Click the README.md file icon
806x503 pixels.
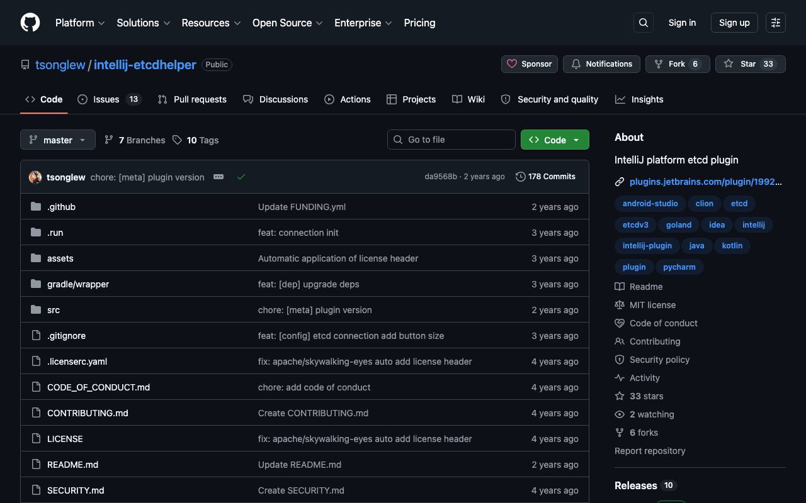(36, 464)
